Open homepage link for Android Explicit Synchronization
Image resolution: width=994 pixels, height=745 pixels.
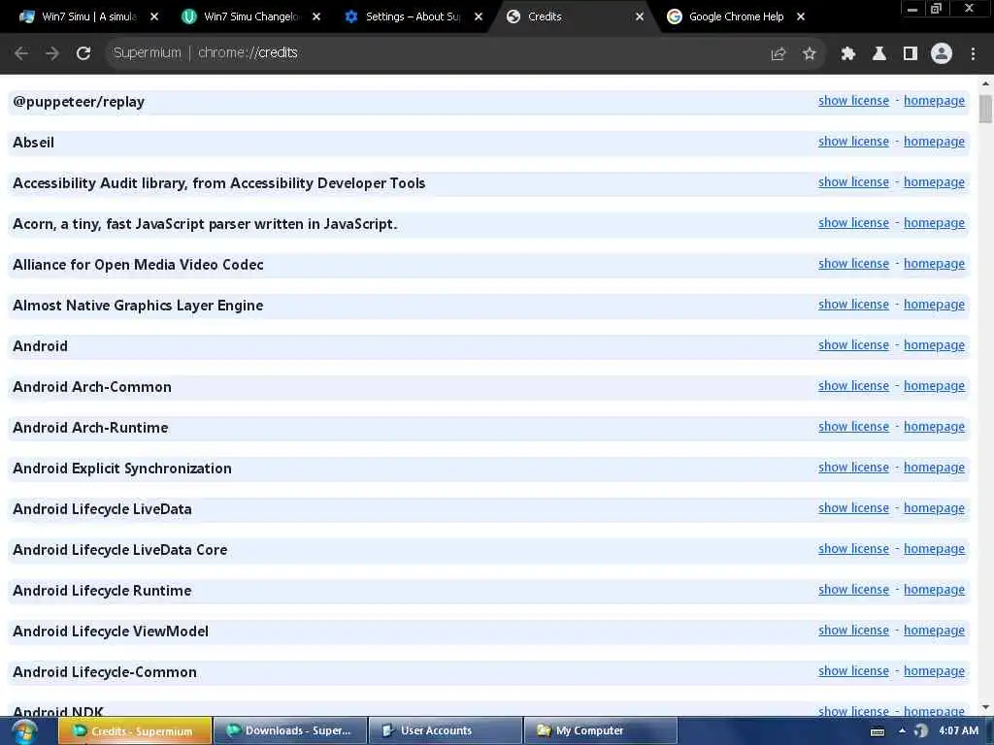tap(934, 468)
